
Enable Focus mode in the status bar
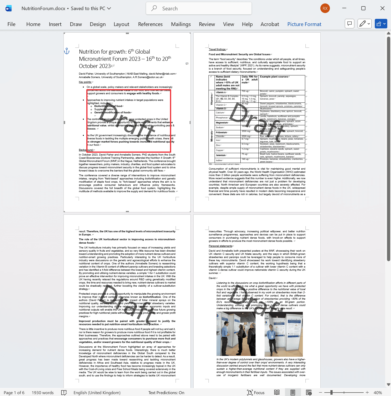coord(256,392)
